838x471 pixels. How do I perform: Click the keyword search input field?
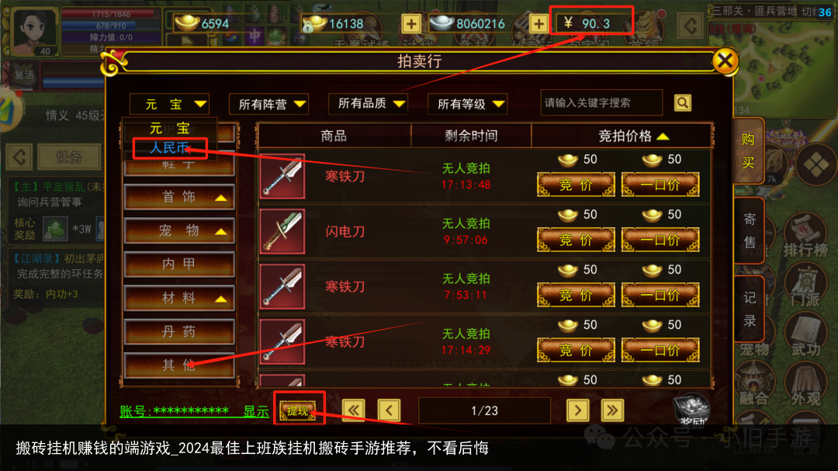click(601, 102)
